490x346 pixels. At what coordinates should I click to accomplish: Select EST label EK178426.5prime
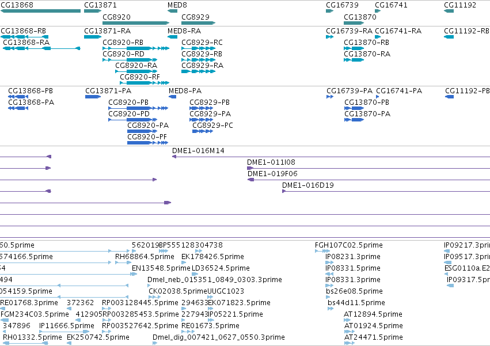(x=212, y=257)
